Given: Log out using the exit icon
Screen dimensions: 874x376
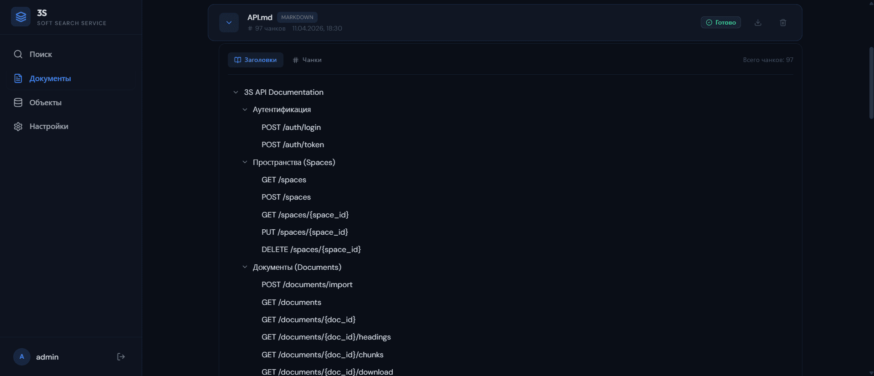Looking at the screenshot, I should (x=121, y=357).
